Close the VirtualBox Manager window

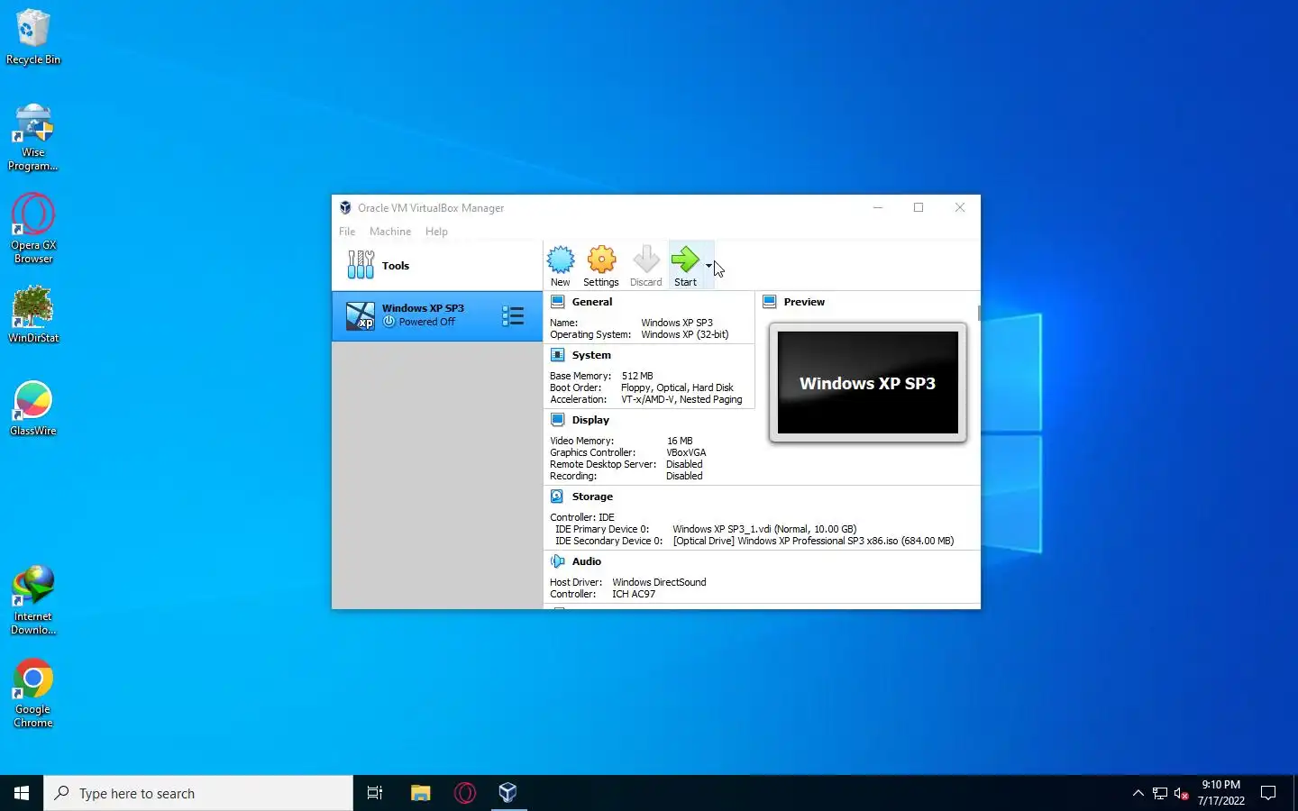(960, 207)
